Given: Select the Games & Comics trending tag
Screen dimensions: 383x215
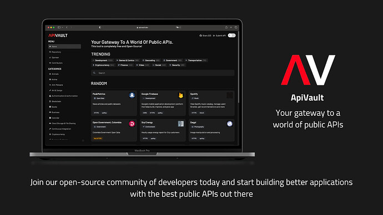Looking at the screenshot, I should point(128,60).
